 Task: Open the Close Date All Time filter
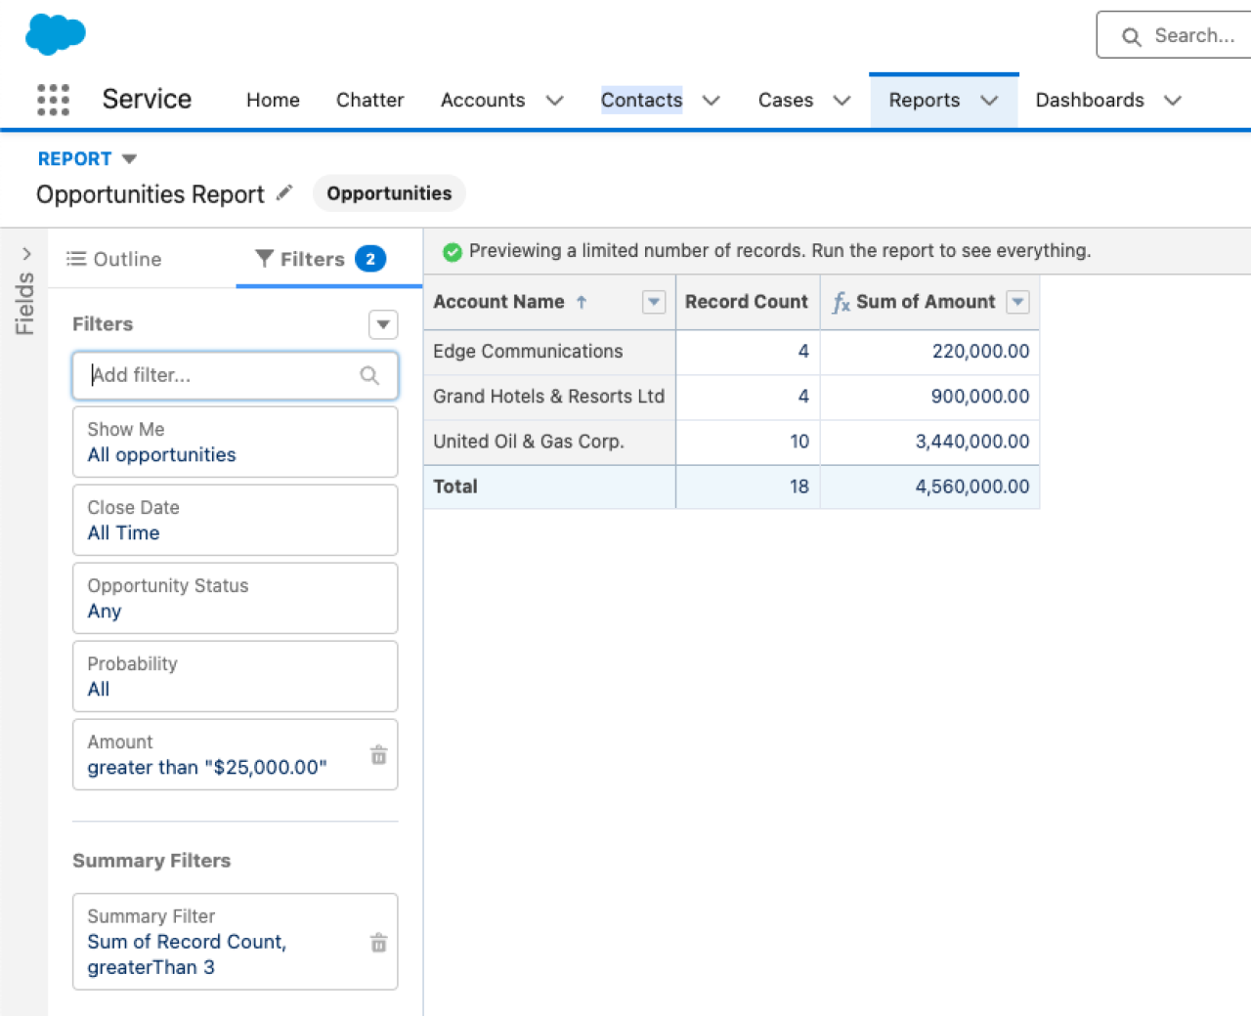235,520
